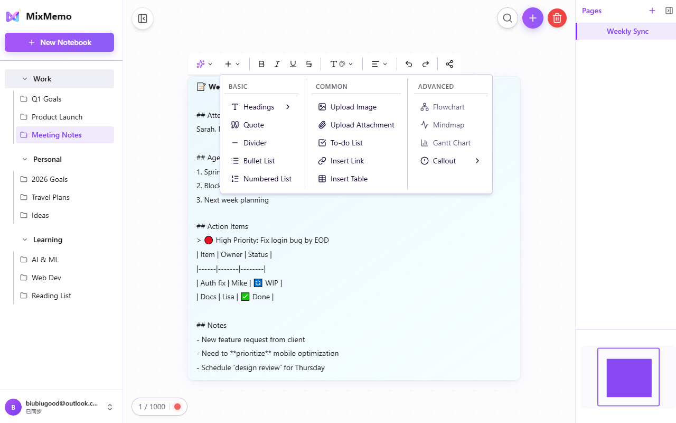Open the text color style dropdown

(342, 64)
